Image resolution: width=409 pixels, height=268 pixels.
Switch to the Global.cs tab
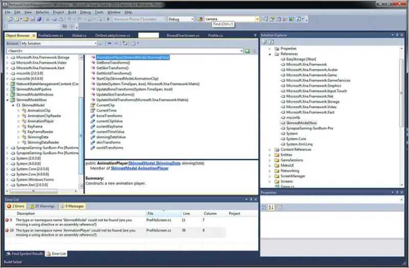(x=79, y=35)
